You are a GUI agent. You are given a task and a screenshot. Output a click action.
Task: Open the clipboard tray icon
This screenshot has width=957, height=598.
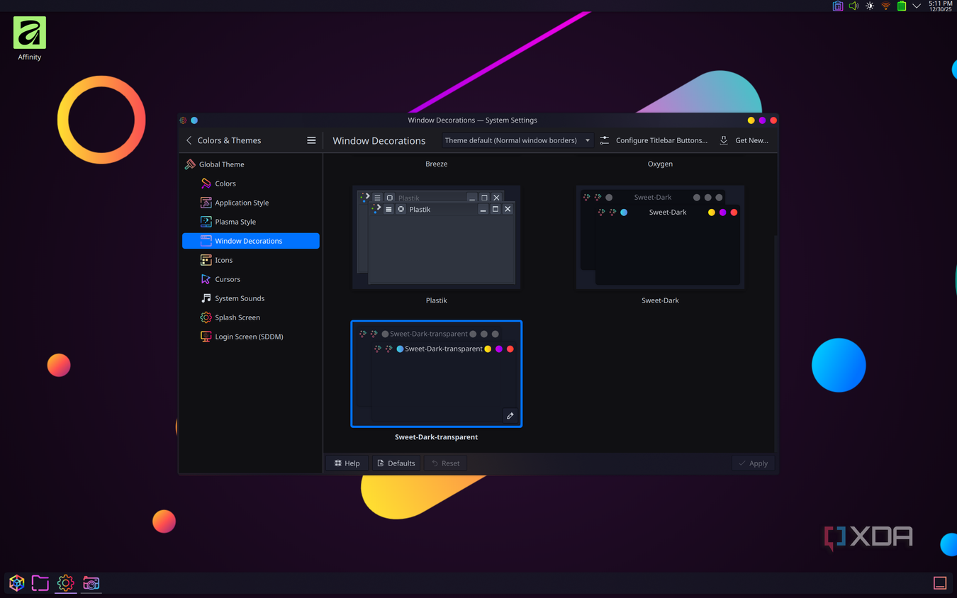click(837, 6)
